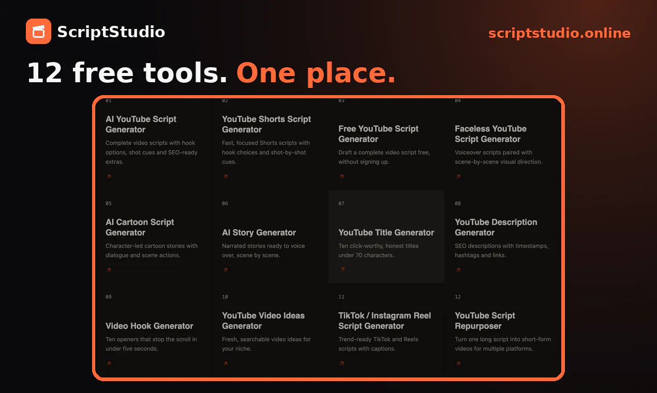
Task: Open the YouTube Shorts Script Generator title
Action: click(266, 124)
